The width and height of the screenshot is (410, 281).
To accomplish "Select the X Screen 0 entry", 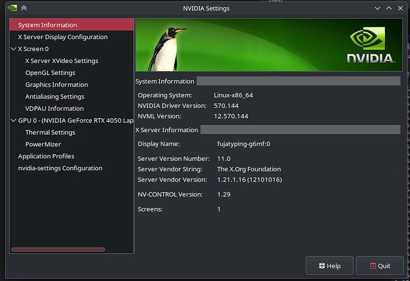I will pyautogui.click(x=33, y=49).
